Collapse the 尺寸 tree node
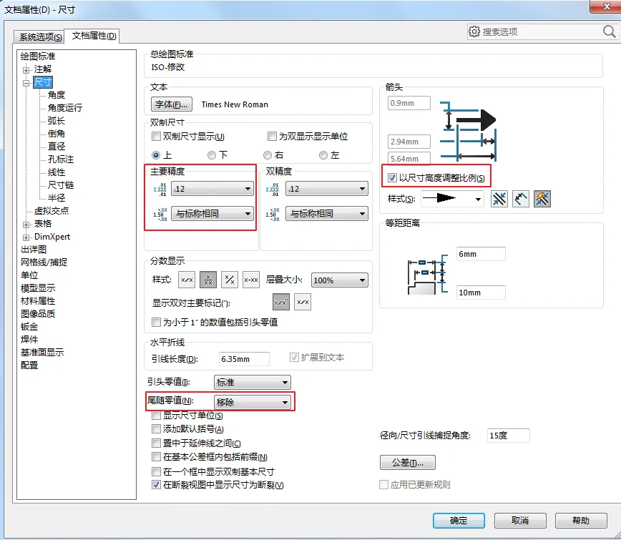 pos(26,83)
